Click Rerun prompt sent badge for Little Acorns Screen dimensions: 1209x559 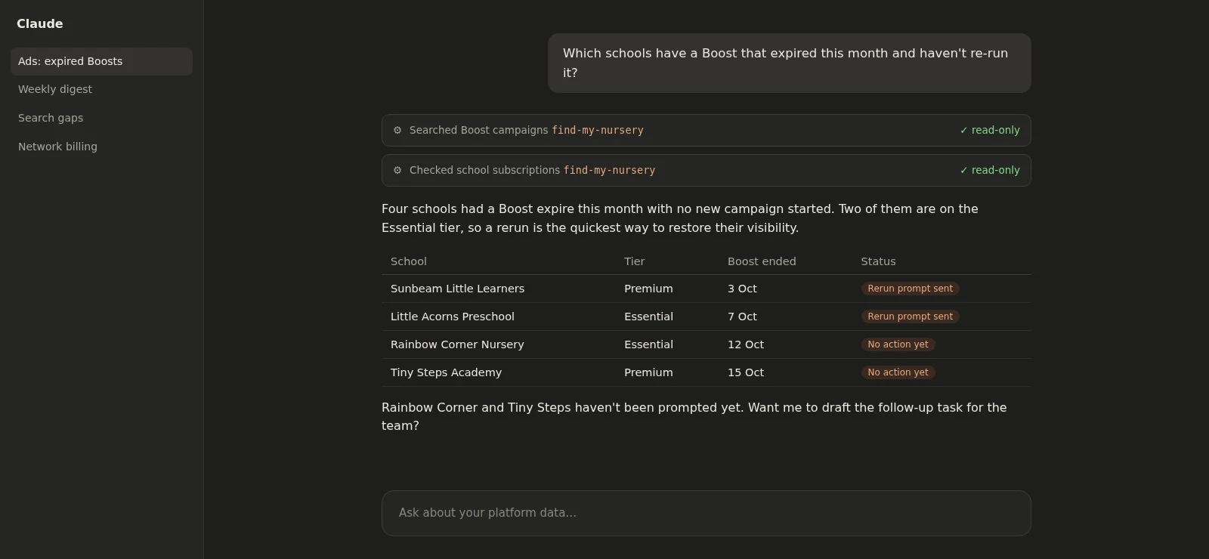[910, 317]
